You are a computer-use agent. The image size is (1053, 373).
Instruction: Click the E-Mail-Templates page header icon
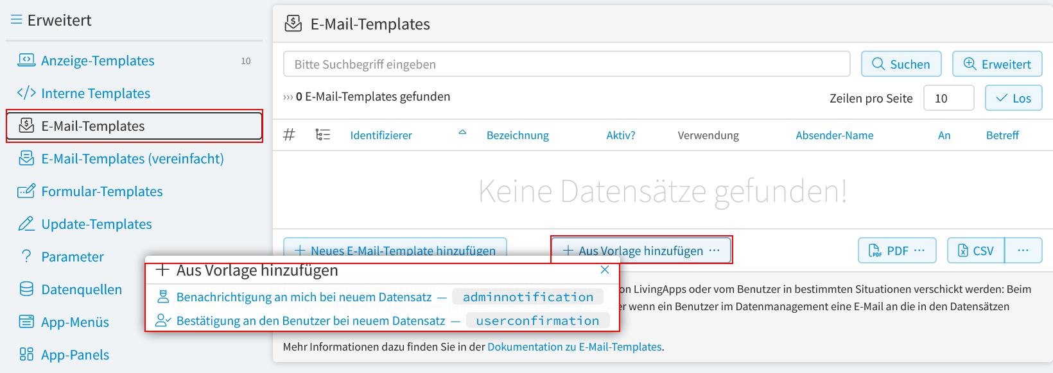293,24
